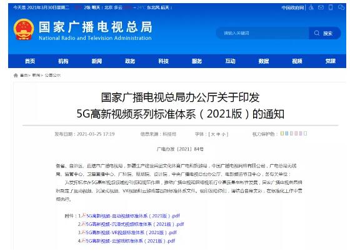This screenshot has width=350, height=251.
Task: Click PDF icon of first attachment
Action: click(84, 215)
